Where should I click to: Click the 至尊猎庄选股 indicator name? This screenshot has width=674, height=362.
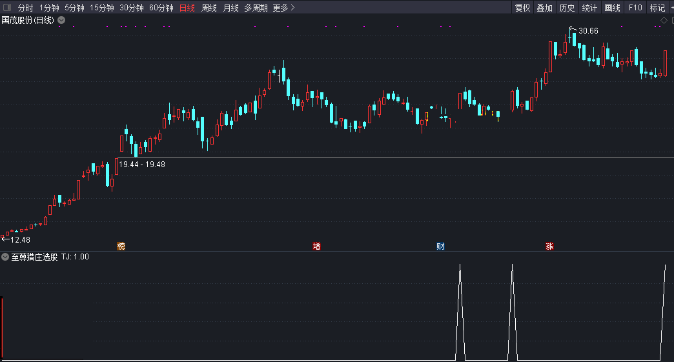[34, 257]
